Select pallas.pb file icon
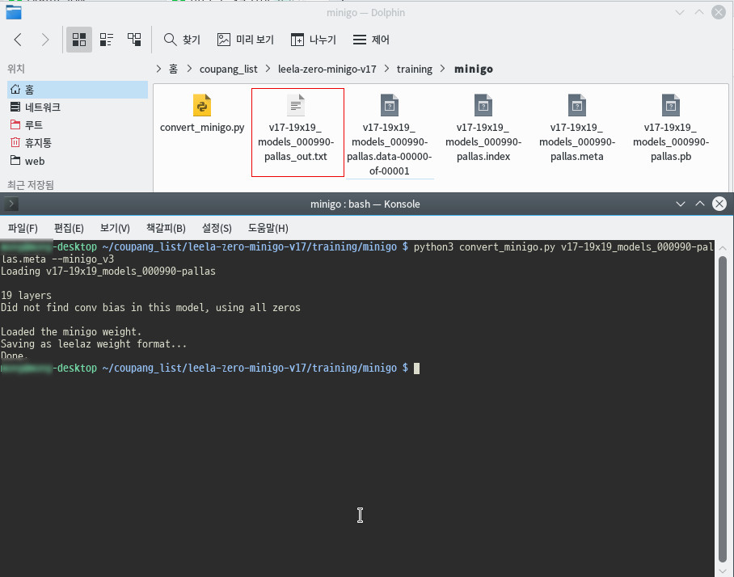734x577 pixels. (671, 105)
